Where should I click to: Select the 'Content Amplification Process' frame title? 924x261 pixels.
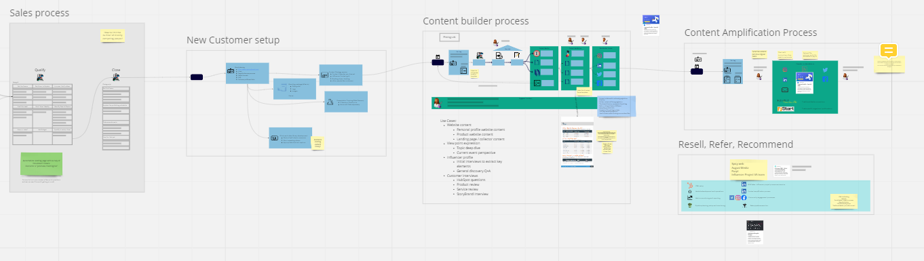pos(750,33)
